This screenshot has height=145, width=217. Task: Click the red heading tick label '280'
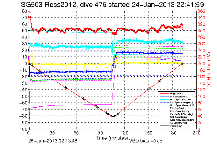pos(201,37)
